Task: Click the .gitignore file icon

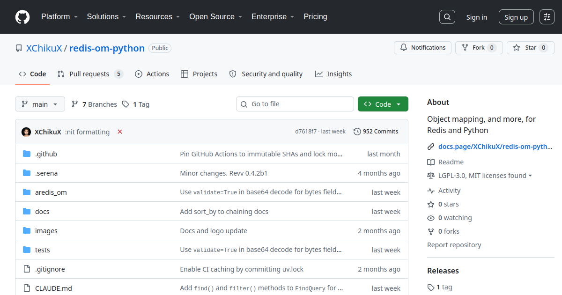Action: (27, 269)
